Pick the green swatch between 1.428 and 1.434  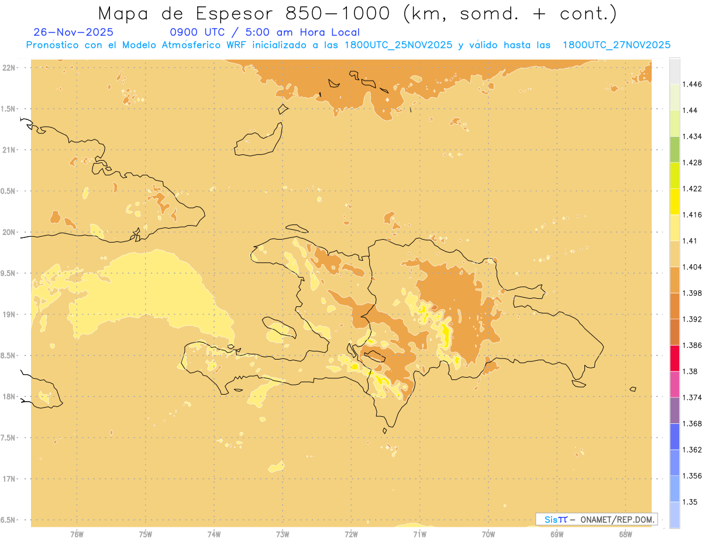click(x=675, y=150)
